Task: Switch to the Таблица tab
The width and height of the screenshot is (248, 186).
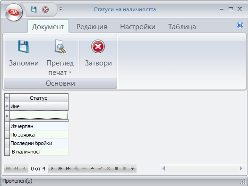Action: pyautogui.click(x=182, y=27)
